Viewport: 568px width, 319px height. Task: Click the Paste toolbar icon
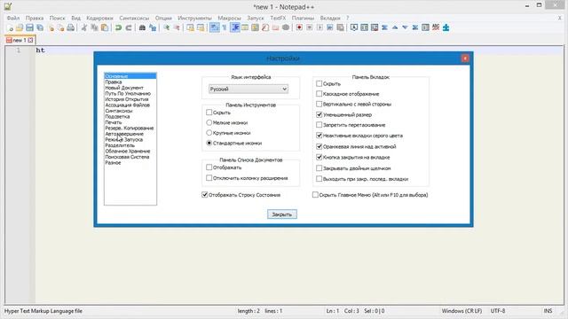105,27
